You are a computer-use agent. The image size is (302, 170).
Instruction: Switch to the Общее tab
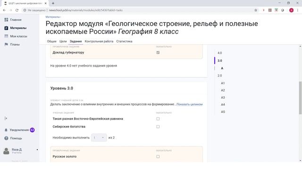tap(52, 41)
